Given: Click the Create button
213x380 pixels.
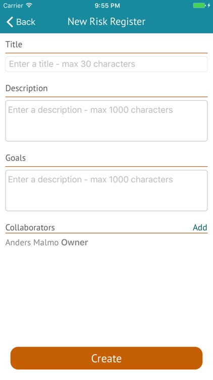Looking at the screenshot, I should click(x=107, y=358).
